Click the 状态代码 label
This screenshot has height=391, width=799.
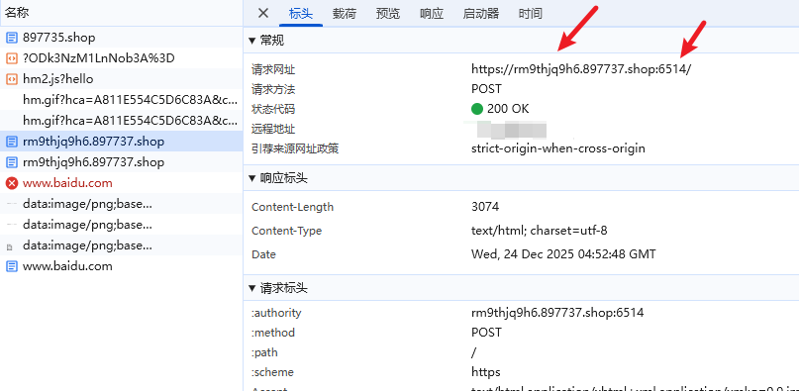[273, 109]
